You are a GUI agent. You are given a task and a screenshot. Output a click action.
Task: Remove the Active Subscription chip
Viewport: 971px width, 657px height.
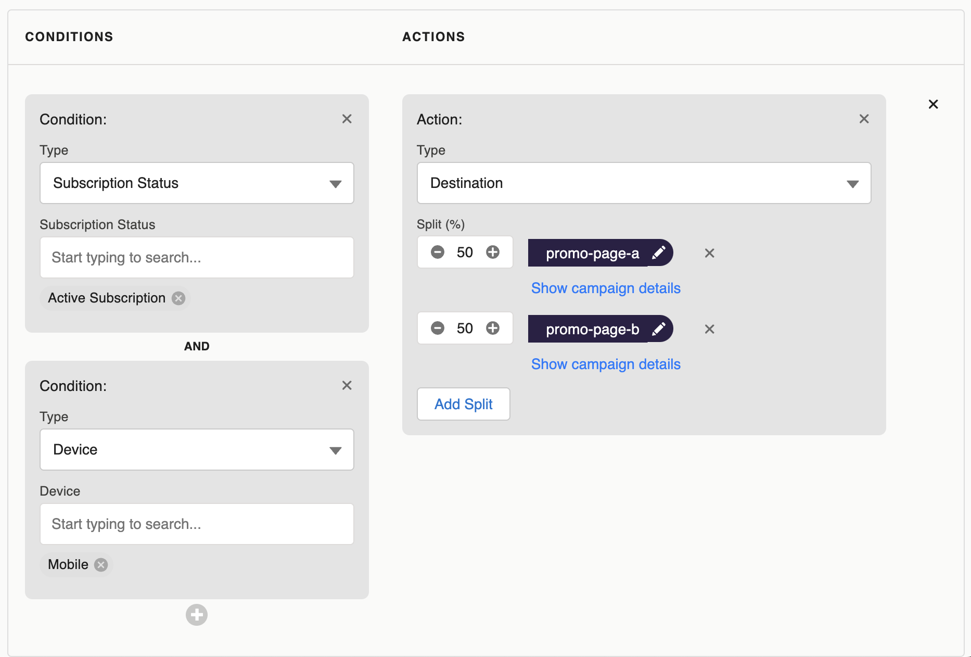[178, 298]
